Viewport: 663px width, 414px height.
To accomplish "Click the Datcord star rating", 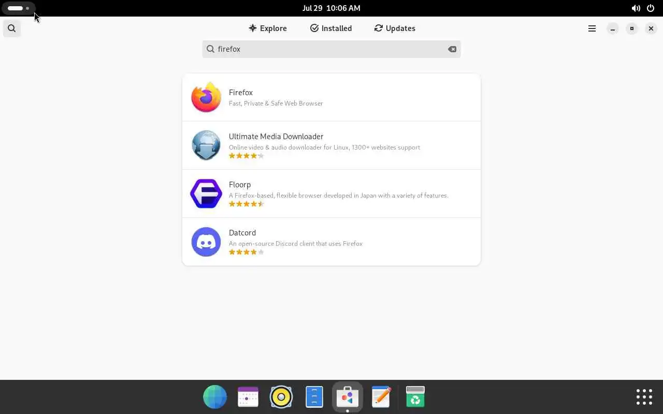I will [x=247, y=252].
